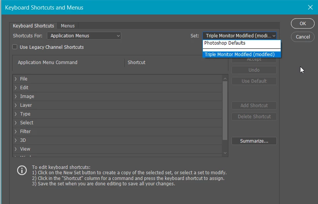This screenshot has height=204, width=318.
Task: Expand the Edit menu commands
Action: [16, 88]
